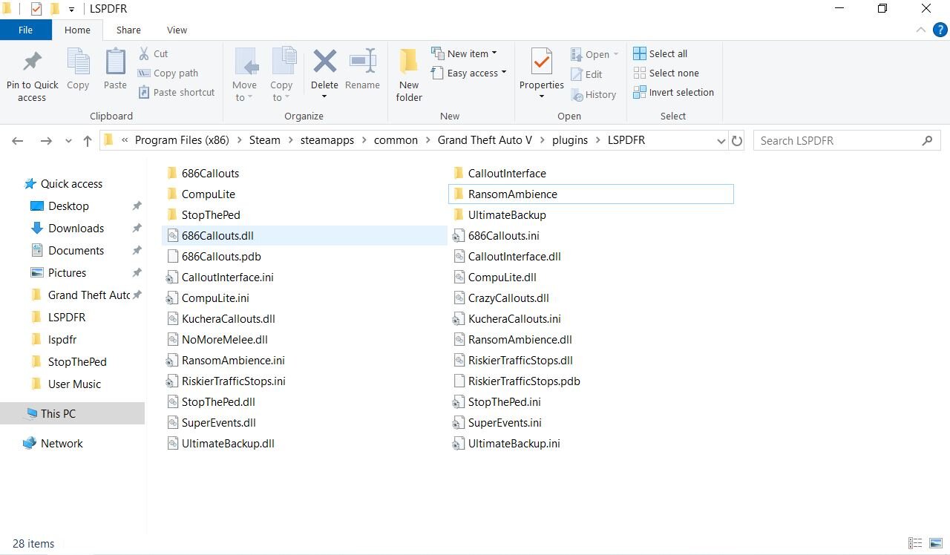
Task: Expand the address bar history dropdown
Action: click(x=721, y=141)
